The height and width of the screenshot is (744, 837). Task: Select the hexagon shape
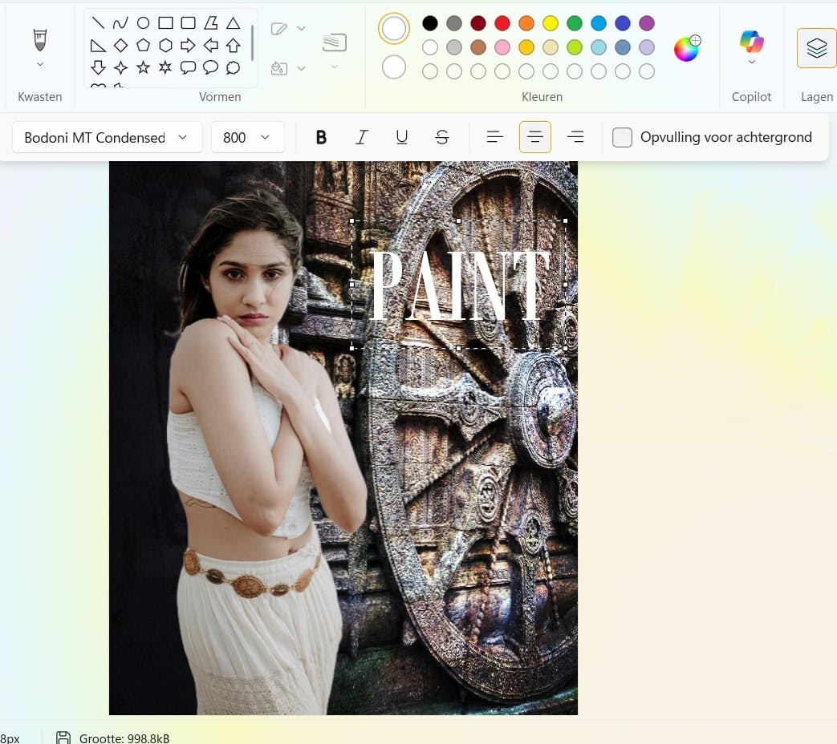coord(165,46)
